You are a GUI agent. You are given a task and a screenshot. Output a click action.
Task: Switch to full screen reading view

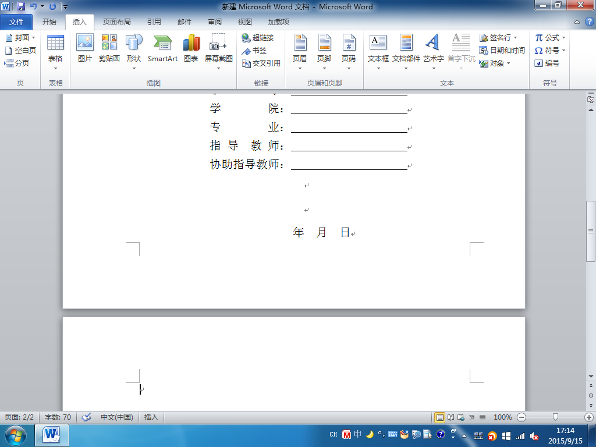451,417
